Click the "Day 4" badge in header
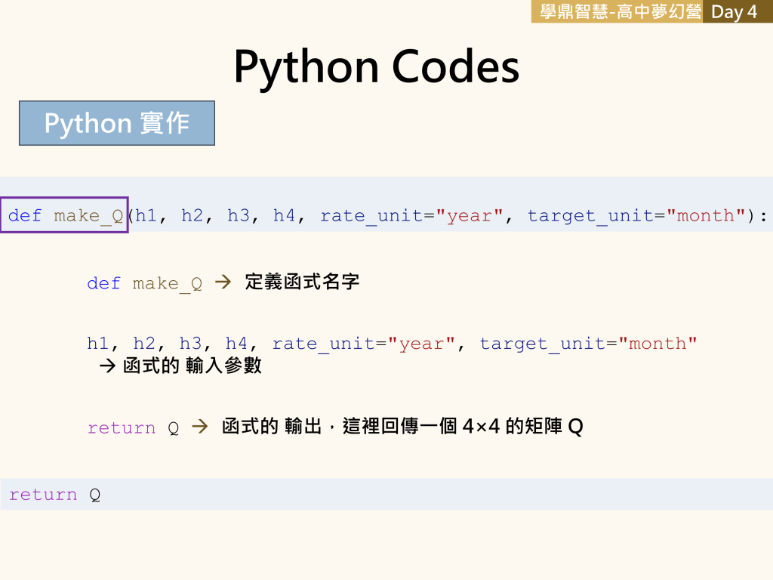 click(734, 11)
